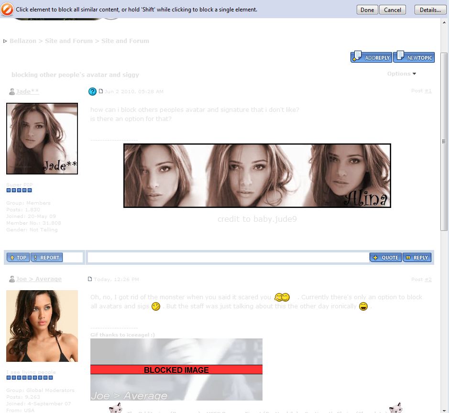Cancel the content blocking mode
This screenshot has height=413, width=449.
click(392, 10)
